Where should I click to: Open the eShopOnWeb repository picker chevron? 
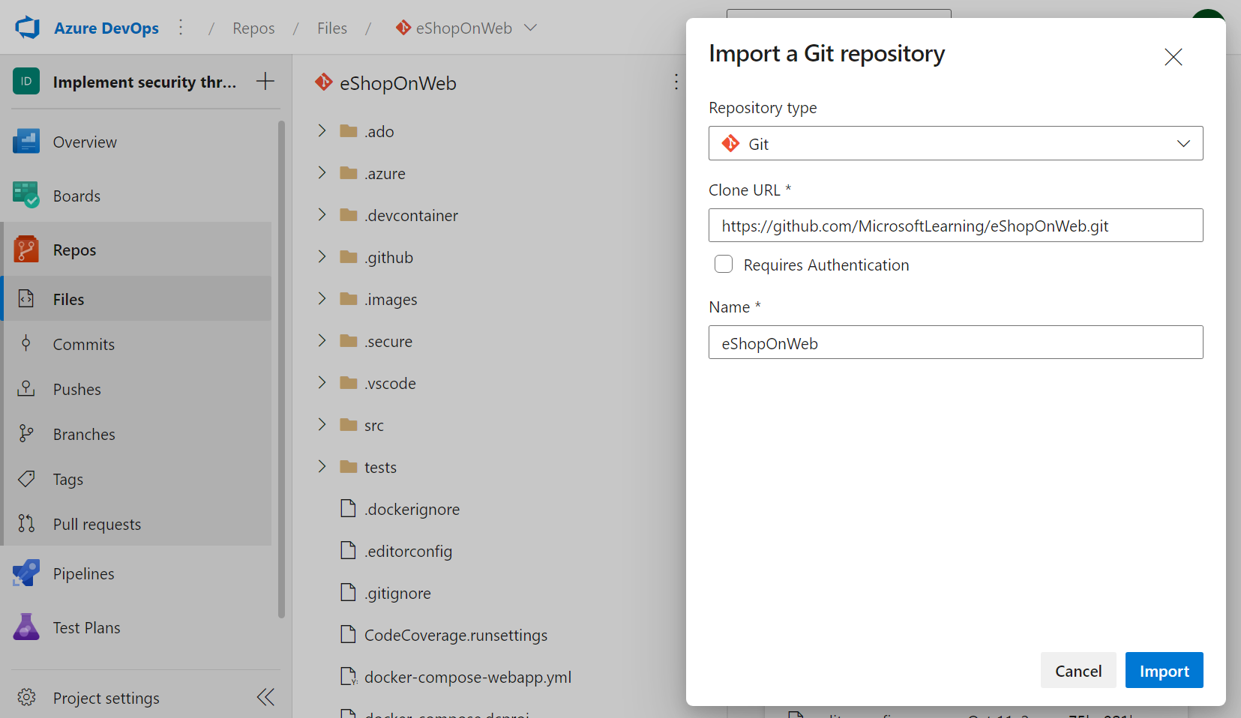[x=531, y=28]
